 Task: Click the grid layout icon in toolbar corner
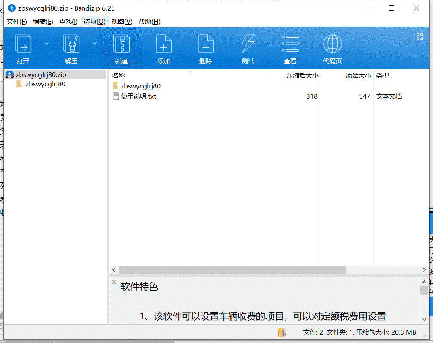pyautogui.click(x=419, y=36)
